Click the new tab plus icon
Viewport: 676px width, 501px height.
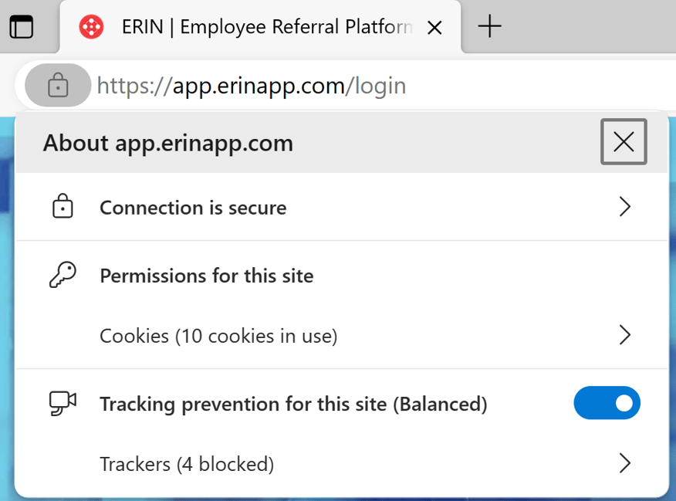point(489,27)
